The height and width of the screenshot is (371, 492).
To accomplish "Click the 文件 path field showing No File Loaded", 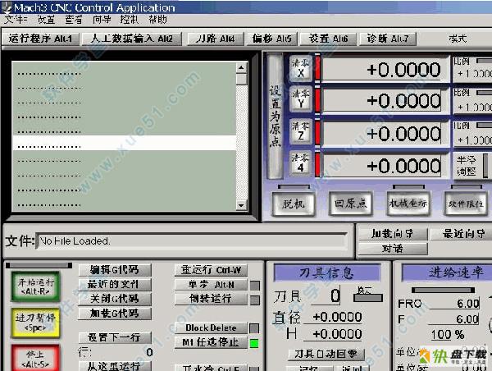I will tap(192, 241).
